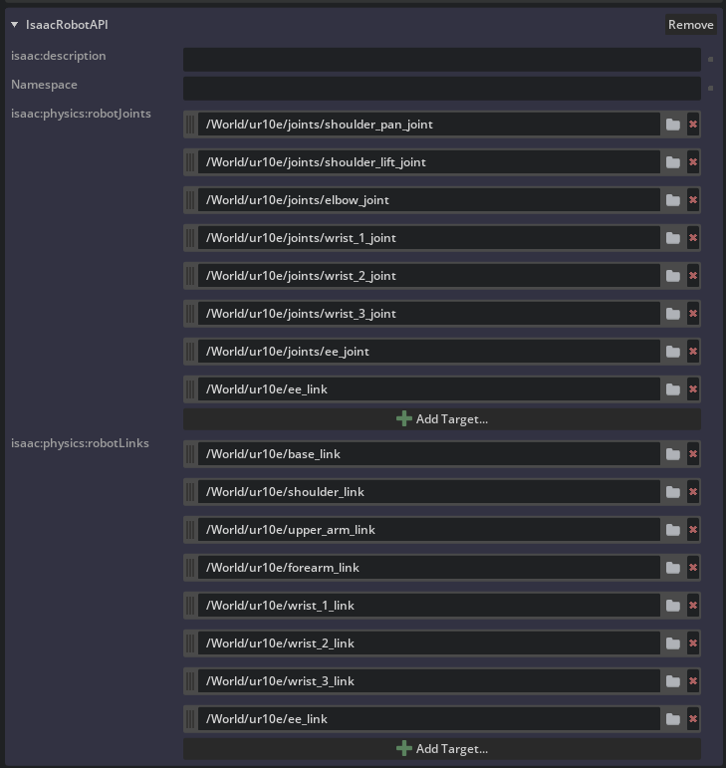The image size is (726, 768).
Task: Click the drag handle beside forearm_link
Action: [x=190, y=568]
